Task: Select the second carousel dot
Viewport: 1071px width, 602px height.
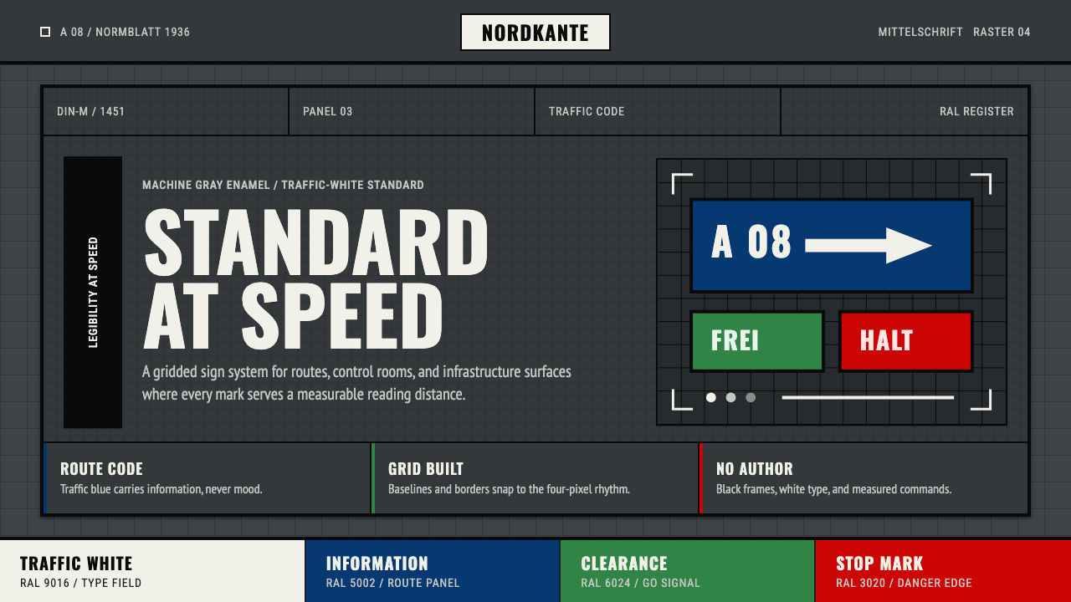Action: (731, 397)
